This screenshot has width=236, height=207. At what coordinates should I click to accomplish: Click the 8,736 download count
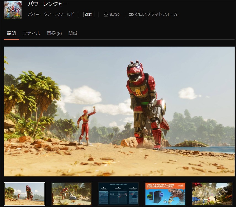pos(115,14)
